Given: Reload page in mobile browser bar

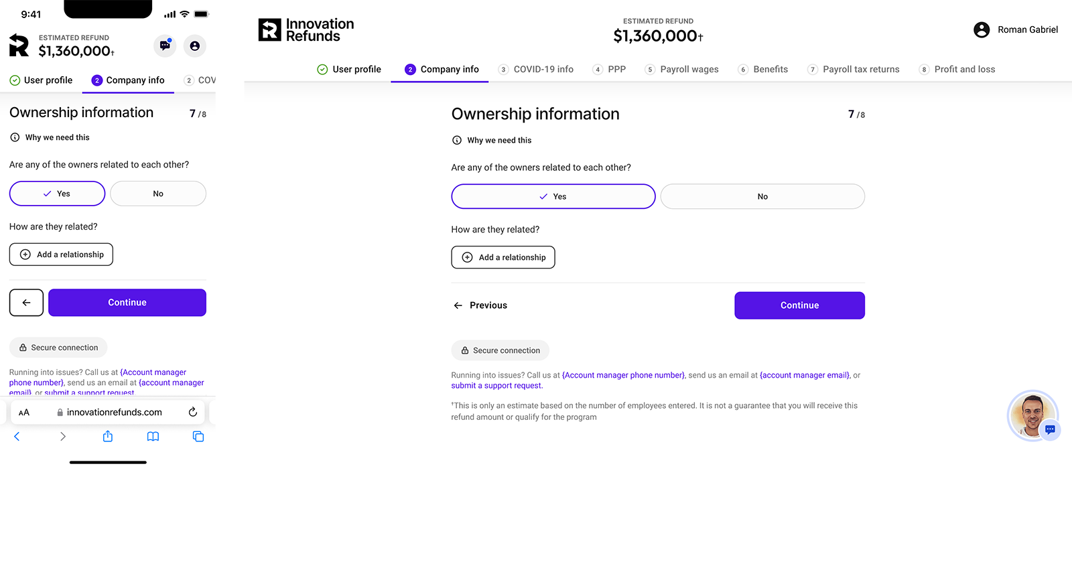Looking at the screenshot, I should (193, 412).
